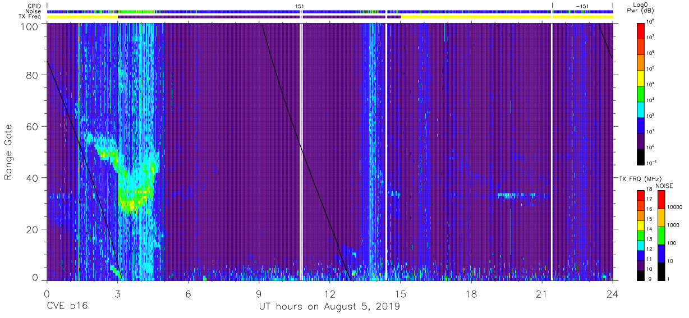Click the orange segment of NOISE colorbar

coord(660,217)
